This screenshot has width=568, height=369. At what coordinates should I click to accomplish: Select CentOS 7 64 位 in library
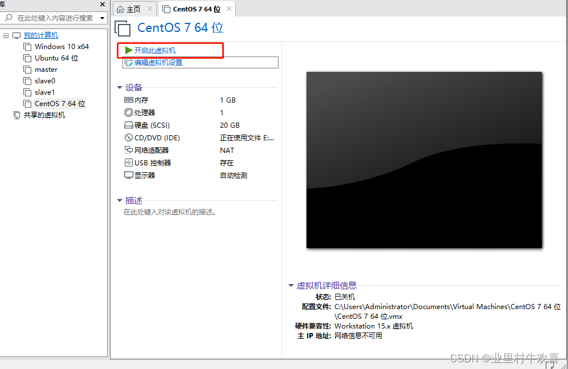click(x=60, y=104)
